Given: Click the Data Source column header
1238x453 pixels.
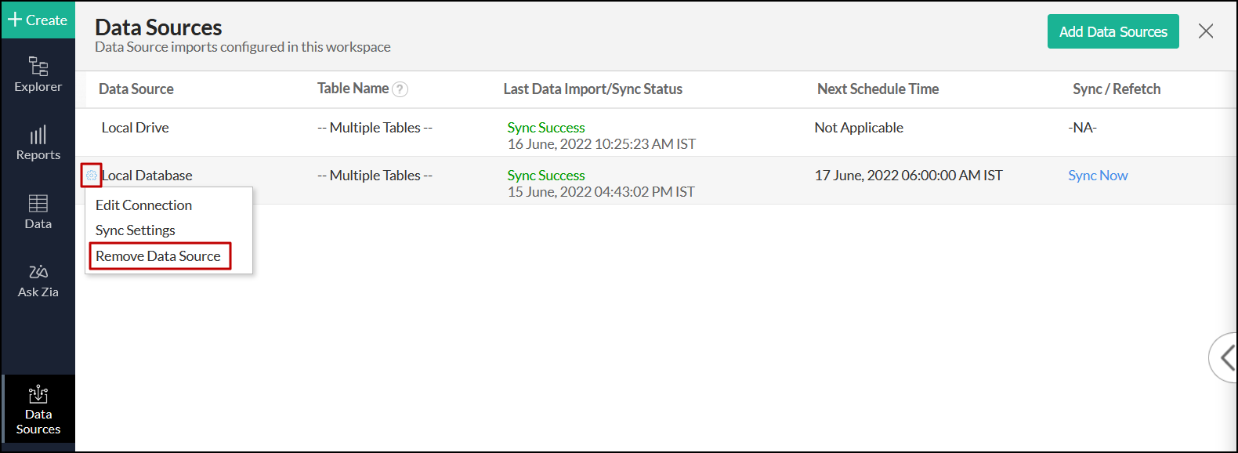Looking at the screenshot, I should pyautogui.click(x=136, y=89).
